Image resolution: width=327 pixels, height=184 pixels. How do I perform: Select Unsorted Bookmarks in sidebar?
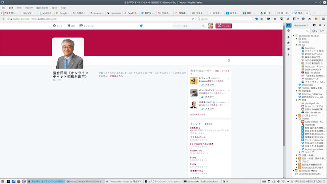308,174
